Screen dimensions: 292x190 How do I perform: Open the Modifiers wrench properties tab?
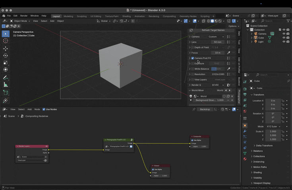coord(245,131)
